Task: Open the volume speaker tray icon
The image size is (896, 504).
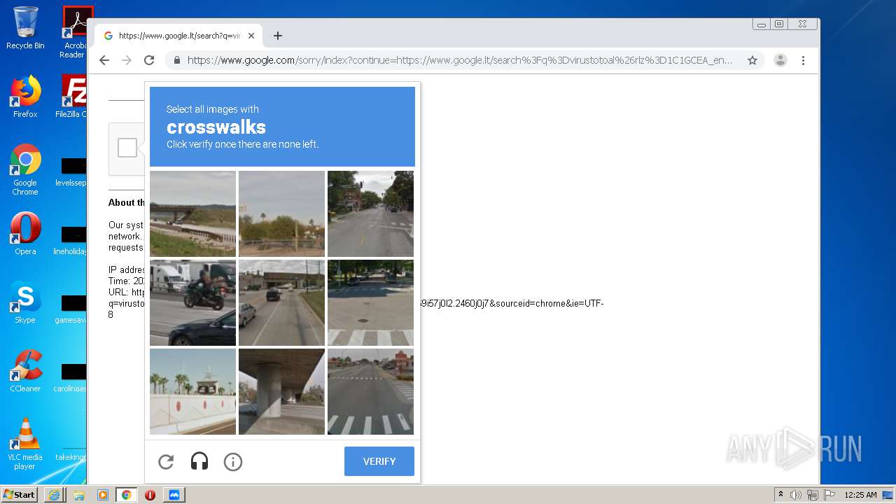Action: point(796,495)
